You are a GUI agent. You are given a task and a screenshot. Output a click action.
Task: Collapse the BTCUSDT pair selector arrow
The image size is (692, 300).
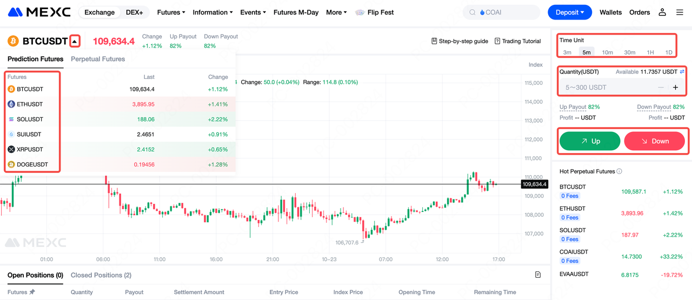click(75, 41)
